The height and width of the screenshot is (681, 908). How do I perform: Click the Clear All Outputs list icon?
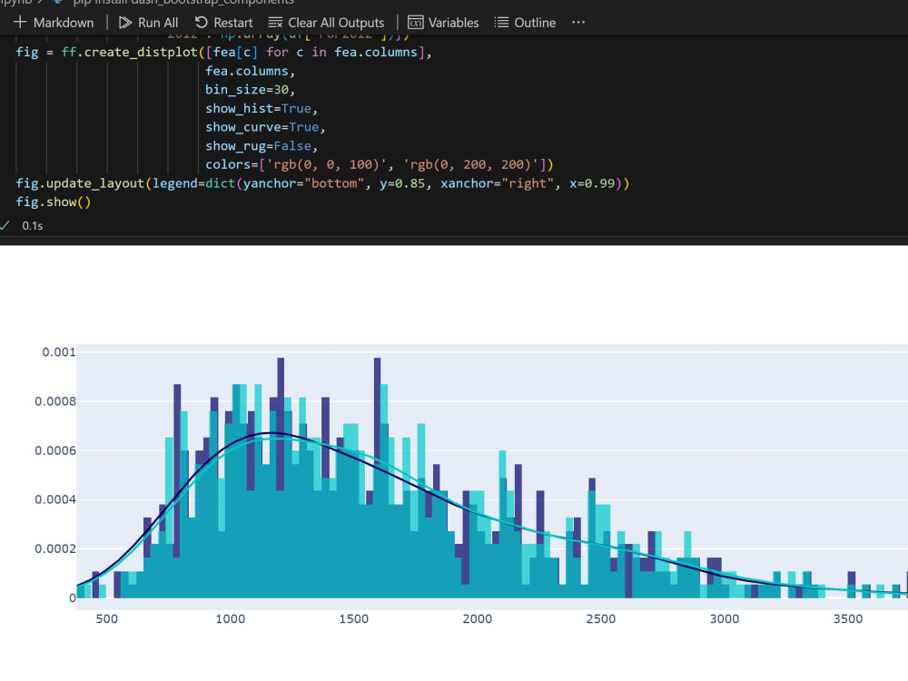(x=275, y=23)
